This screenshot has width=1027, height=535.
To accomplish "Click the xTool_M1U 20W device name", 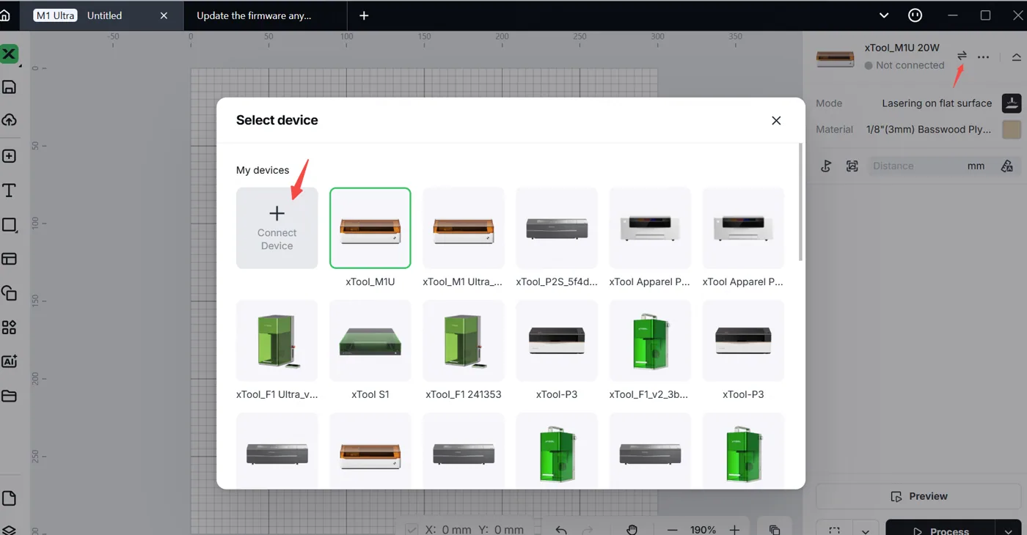I will (x=902, y=48).
